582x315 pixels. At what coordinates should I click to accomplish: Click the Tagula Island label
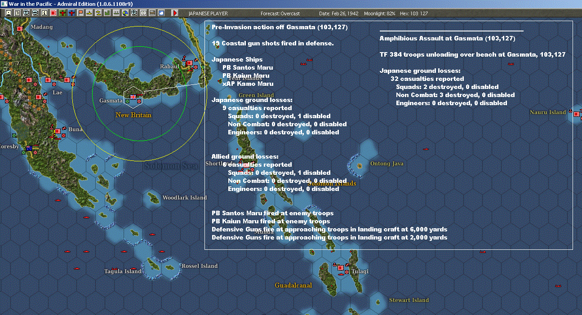pos(123,271)
